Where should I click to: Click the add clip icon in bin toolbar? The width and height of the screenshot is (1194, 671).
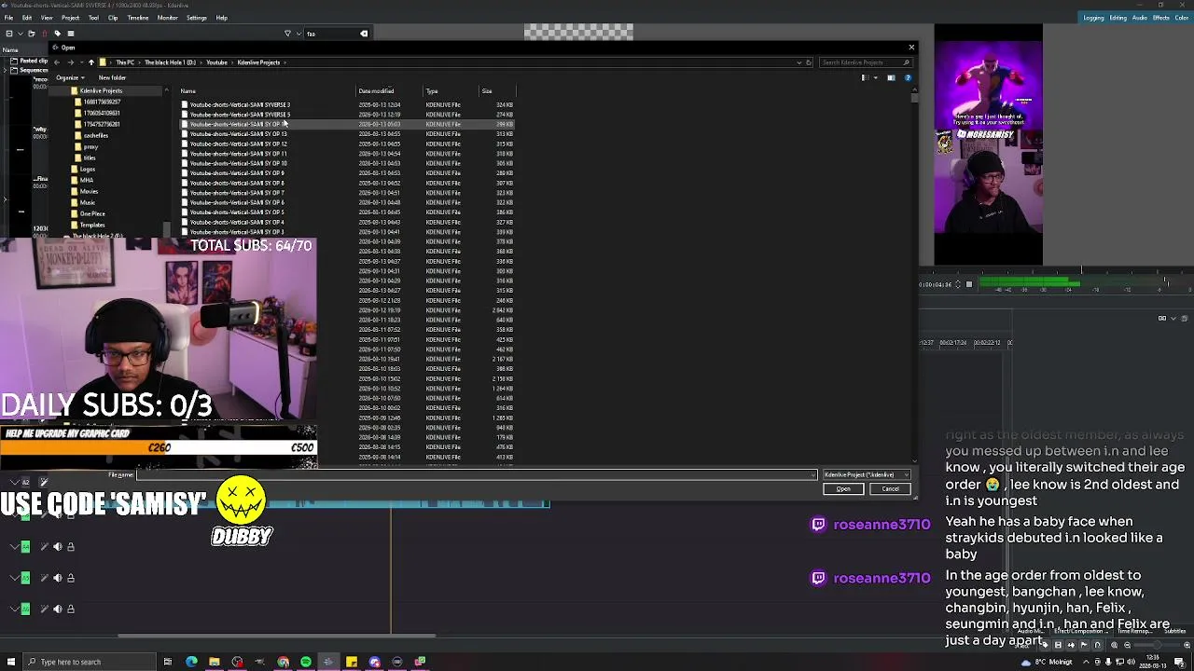click(9, 34)
